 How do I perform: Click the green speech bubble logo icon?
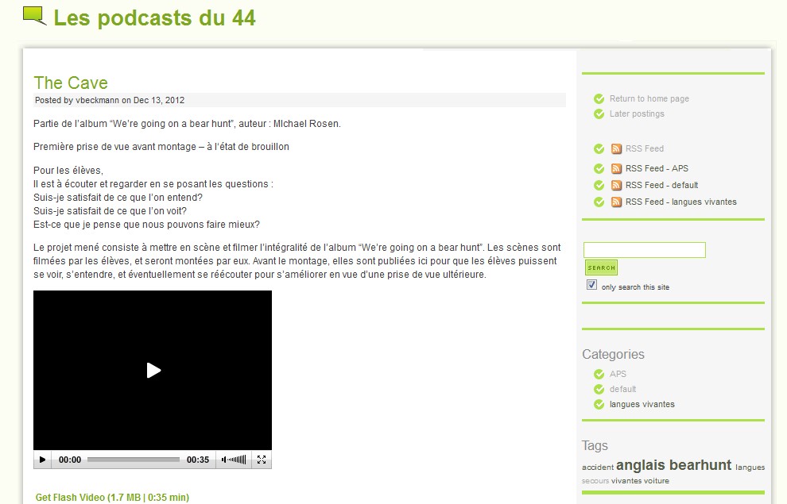(35, 16)
